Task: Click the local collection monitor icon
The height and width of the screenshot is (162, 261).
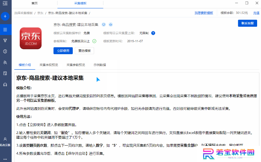Action: [x=104, y=24]
